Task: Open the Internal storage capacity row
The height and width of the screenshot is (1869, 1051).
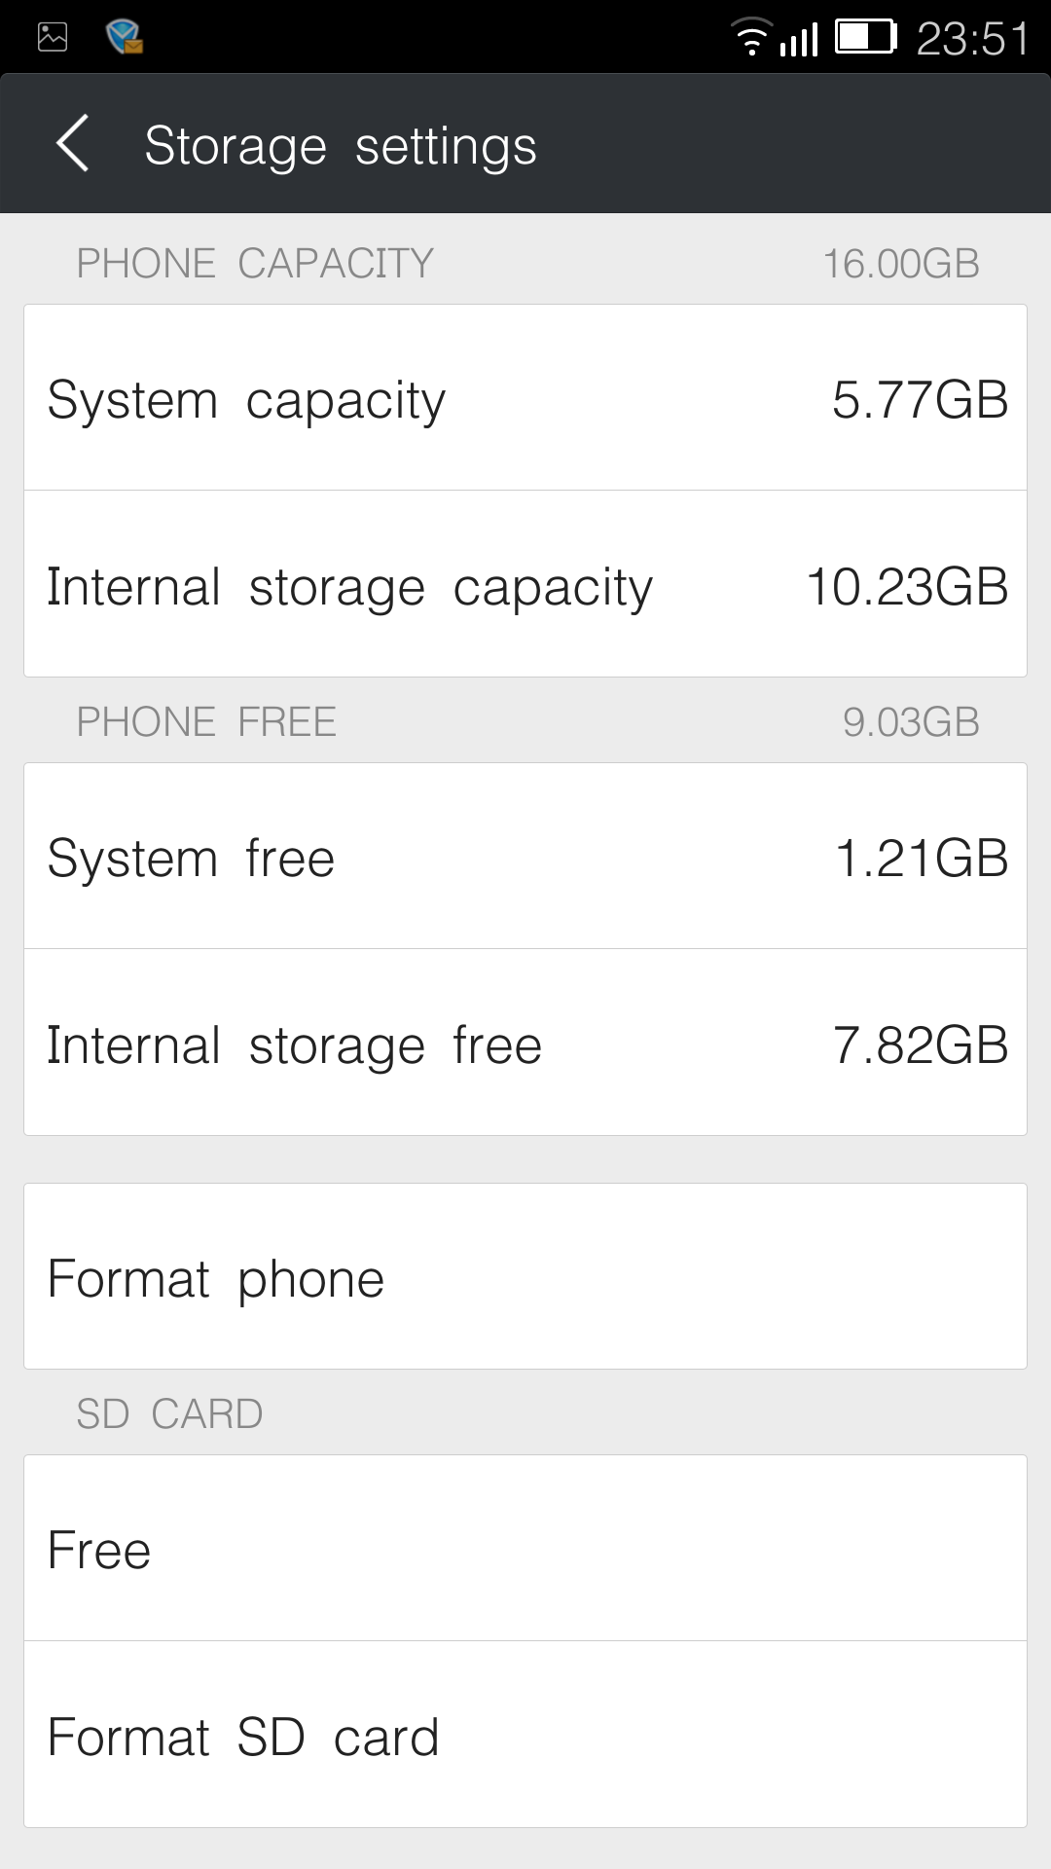Action: (x=525, y=585)
